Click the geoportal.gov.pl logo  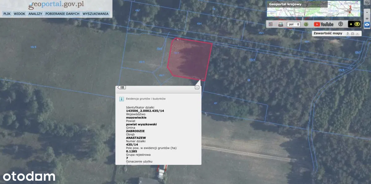pyautogui.click(x=56, y=5)
